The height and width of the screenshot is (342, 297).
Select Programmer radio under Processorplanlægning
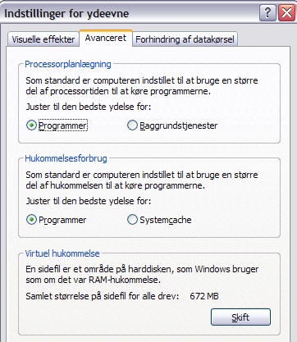click(31, 125)
